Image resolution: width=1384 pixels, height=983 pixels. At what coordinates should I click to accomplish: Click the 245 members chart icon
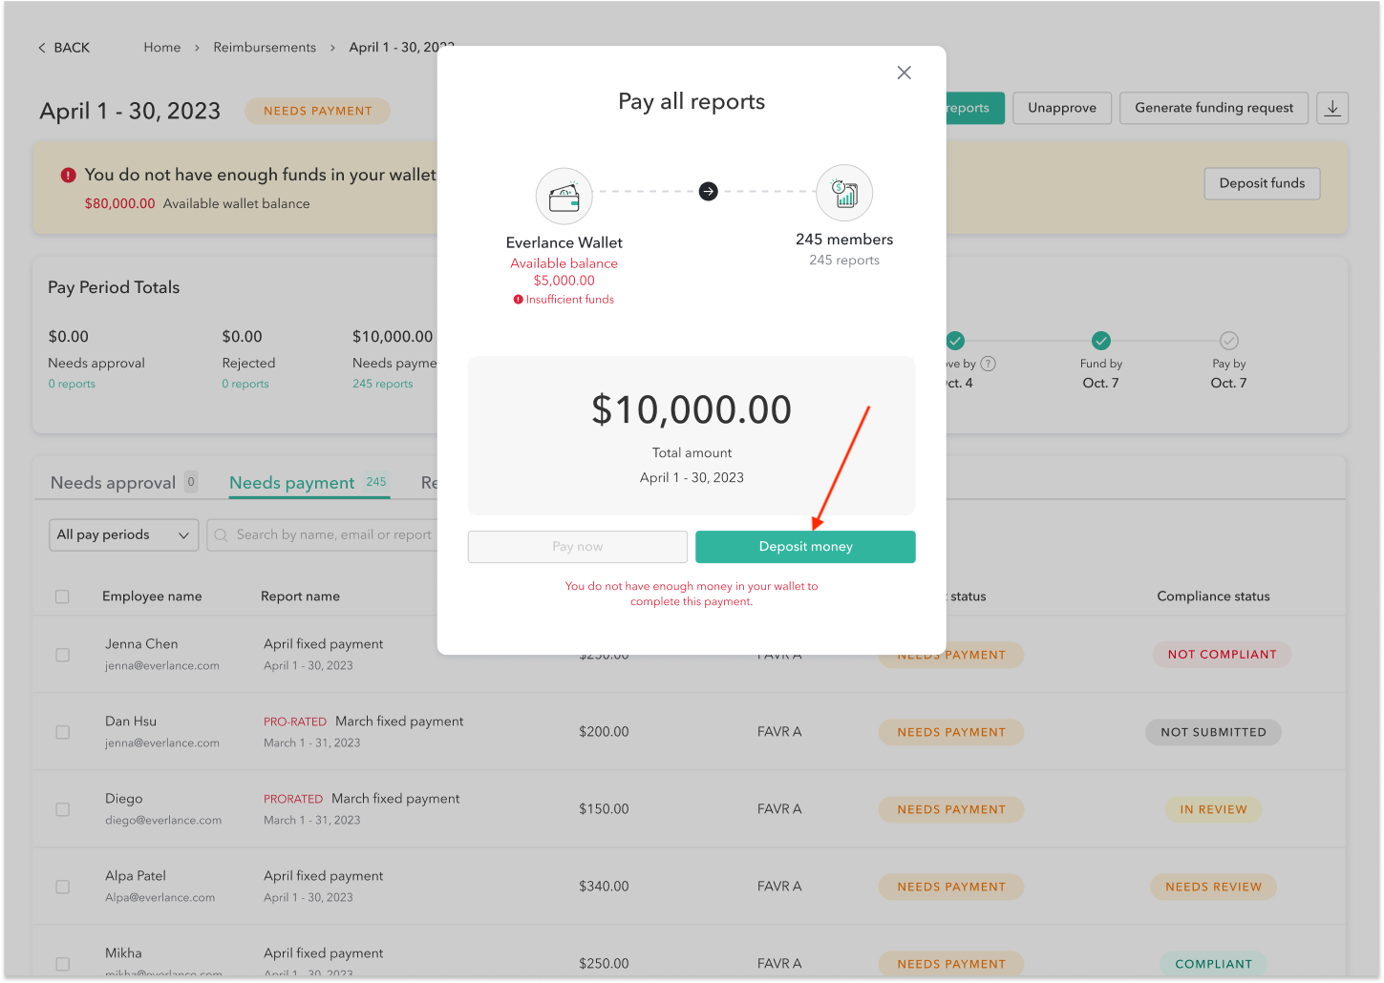(843, 192)
